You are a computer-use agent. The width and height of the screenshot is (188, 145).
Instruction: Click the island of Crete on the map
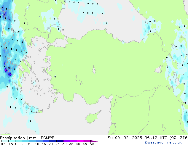33,109
